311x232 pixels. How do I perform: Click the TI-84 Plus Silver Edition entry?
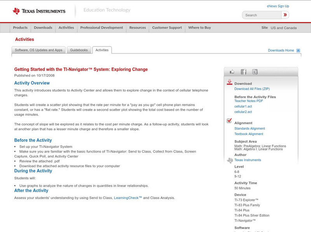[252, 215]
